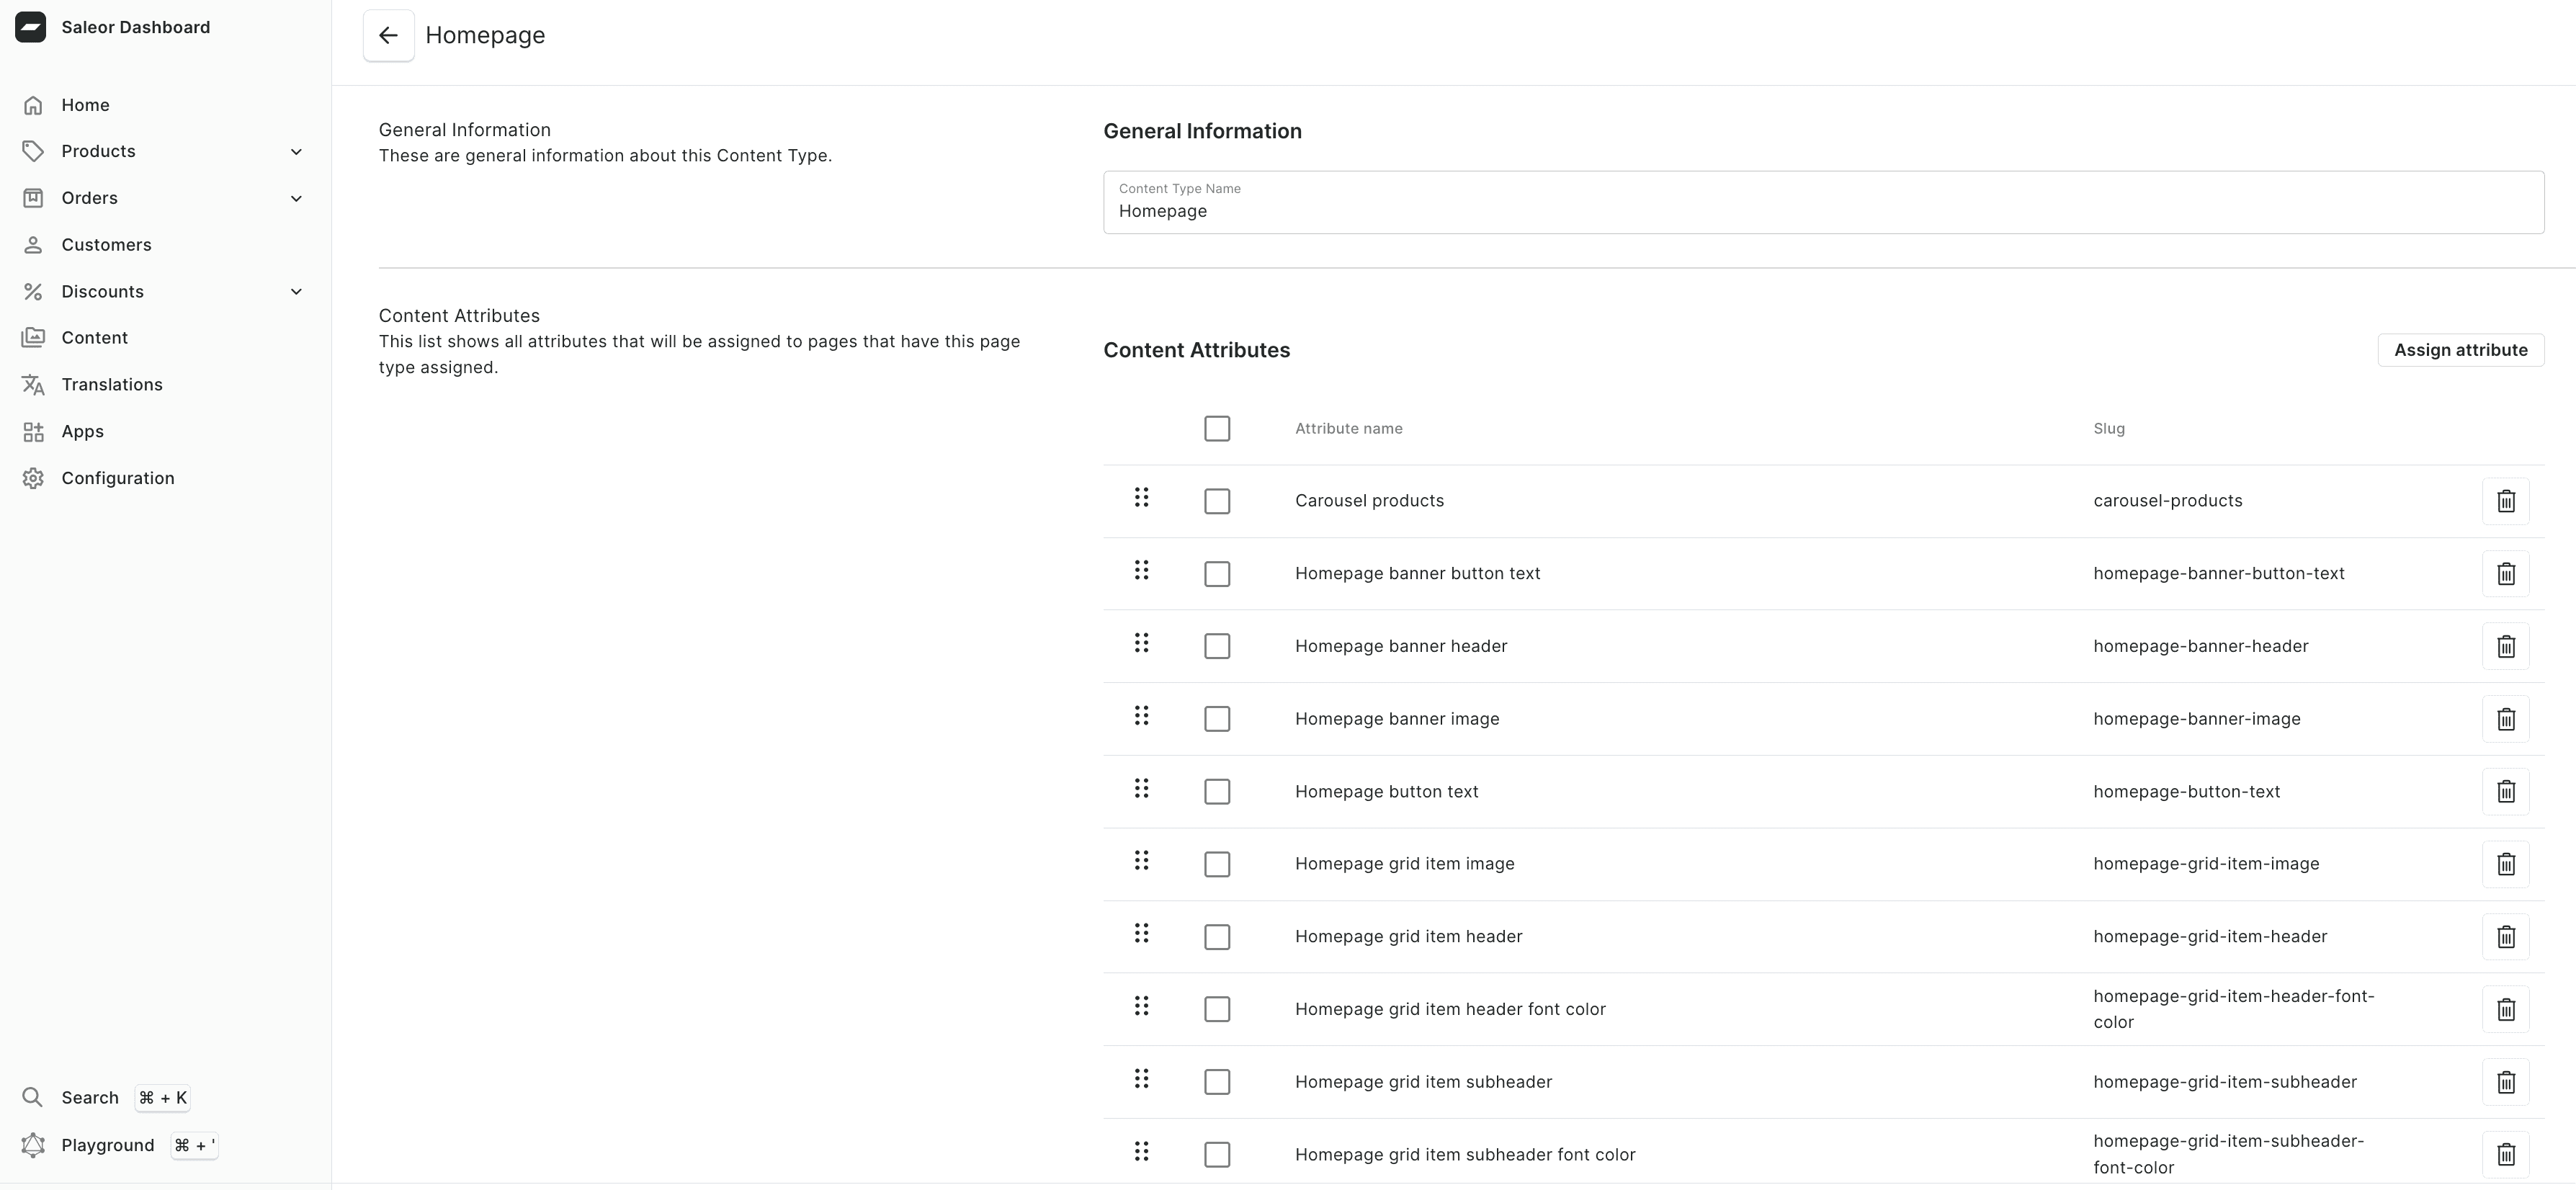Delete Homepage grid item header font color
Viewport: 2576px width, 1190px height.
pyautogui.click(x=2505, y=1009)
